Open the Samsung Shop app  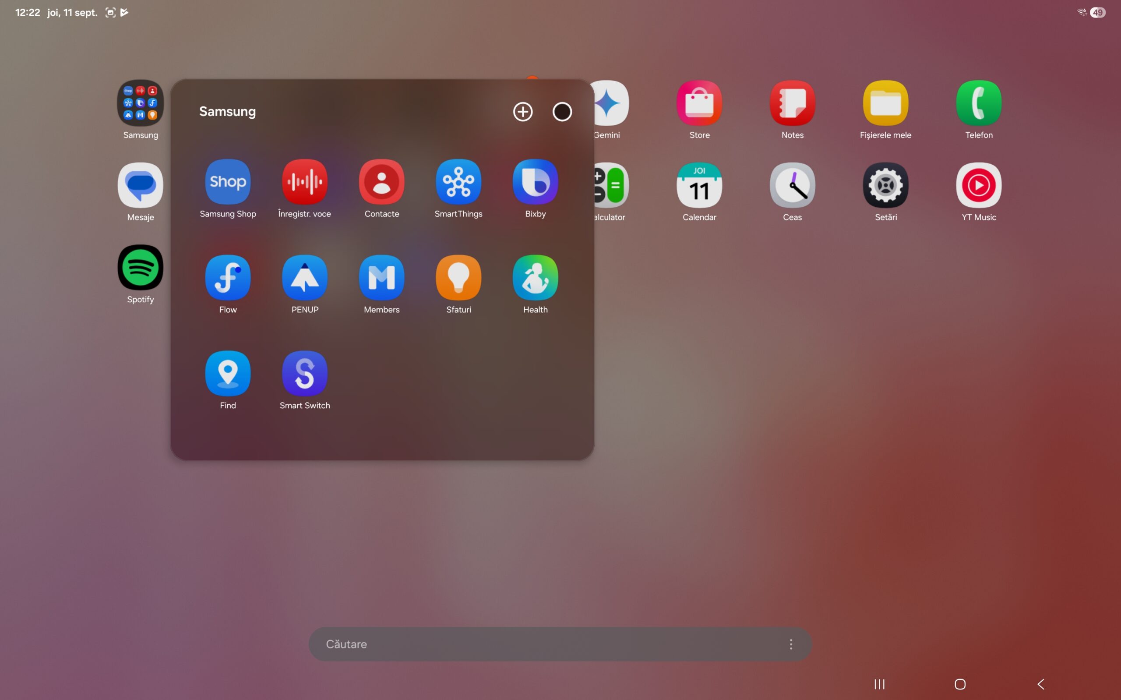coord(228,182)
